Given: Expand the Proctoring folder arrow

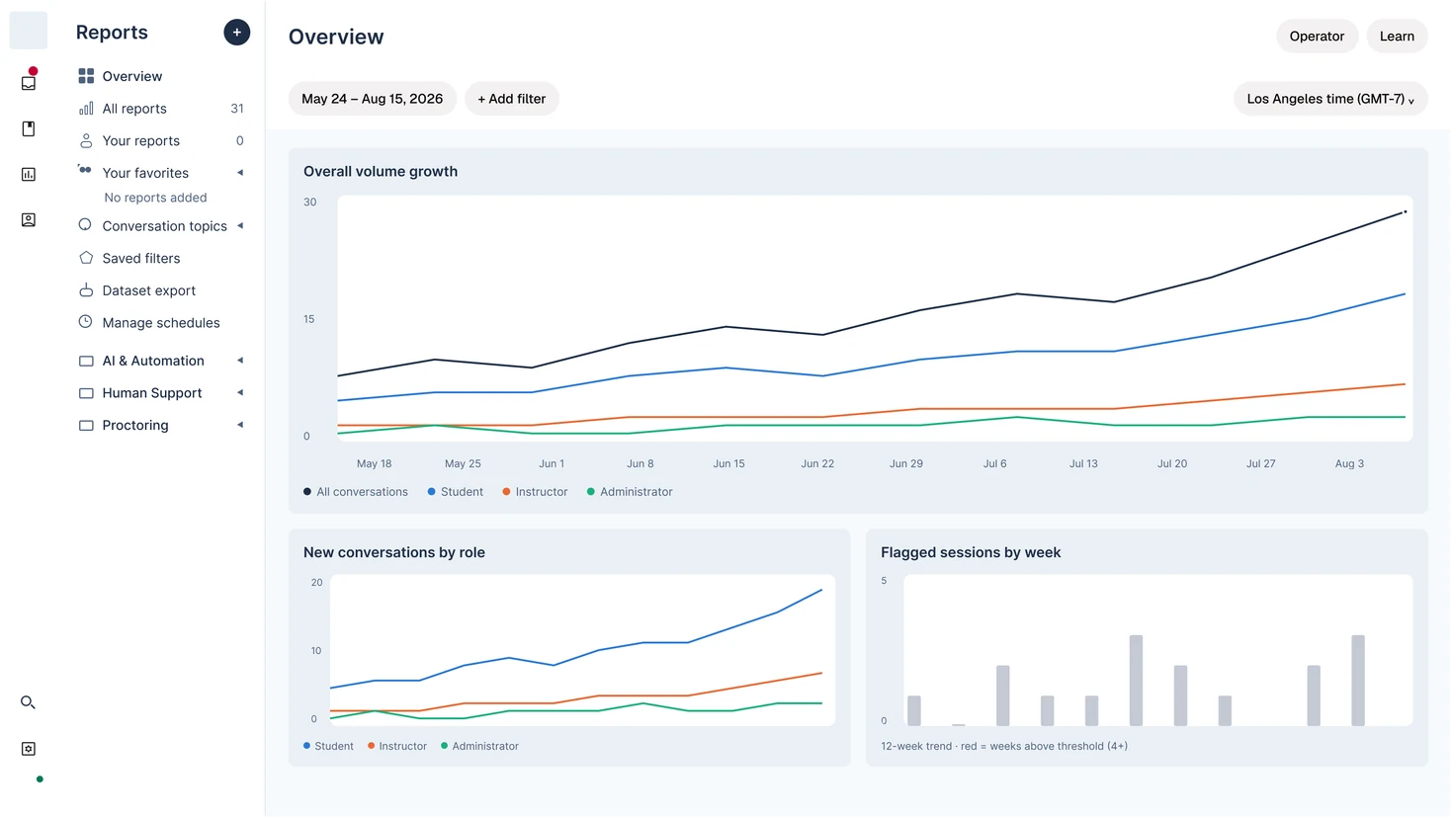Looking at the screenshot, I should click(x=240, y=425).
